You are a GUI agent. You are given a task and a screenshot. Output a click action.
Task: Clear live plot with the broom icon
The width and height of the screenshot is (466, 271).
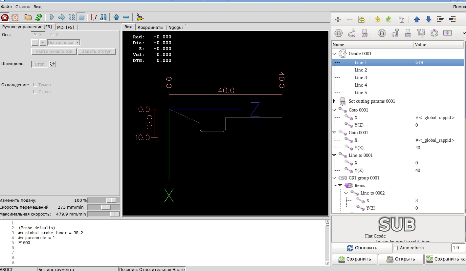tap(140, 17)
